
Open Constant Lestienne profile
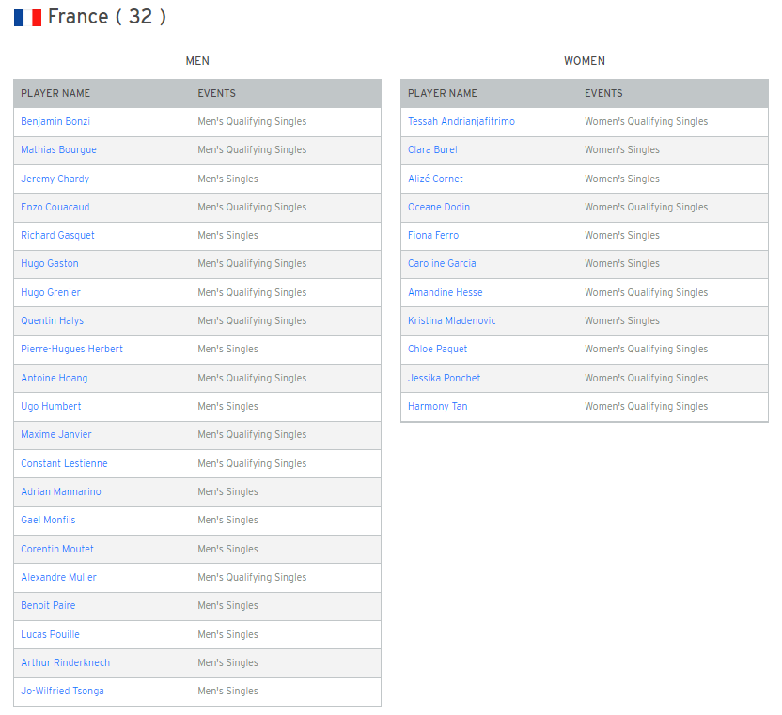click(64, 464)
